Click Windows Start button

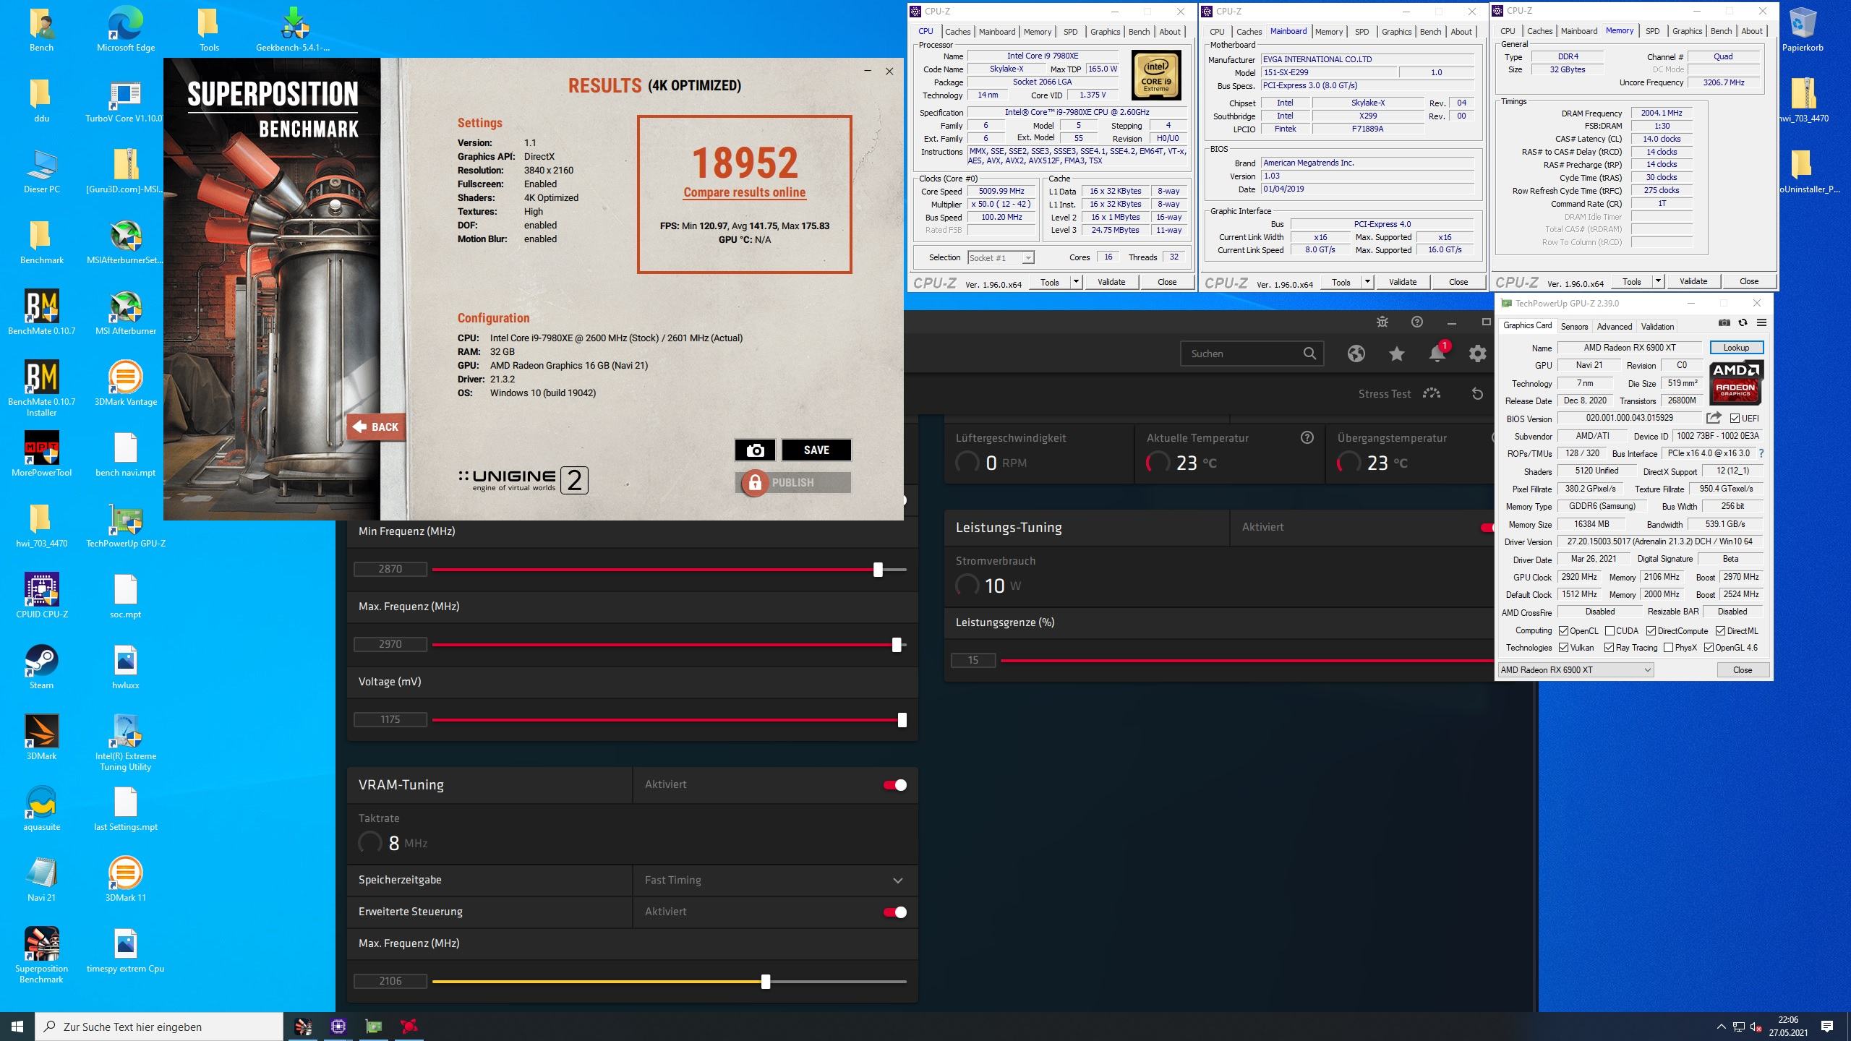[17, 1027]
